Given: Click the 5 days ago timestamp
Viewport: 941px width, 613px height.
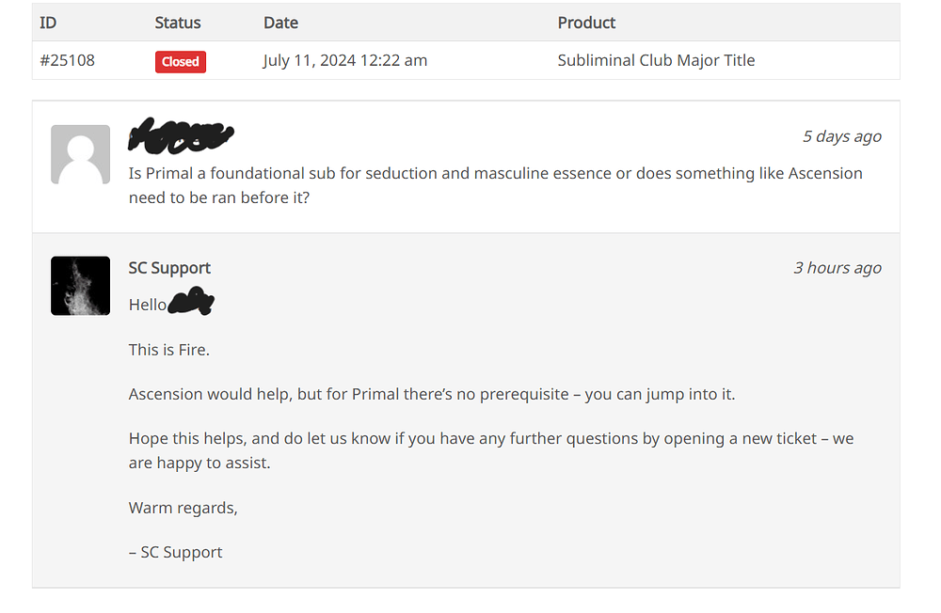Looking at the screenshot, I should [x=842, y=136].
